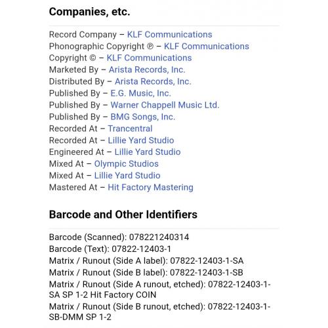Screen dimensions: 328x328
Task: Click the scanned barcode number 078221240314
Action: (159, 237)
